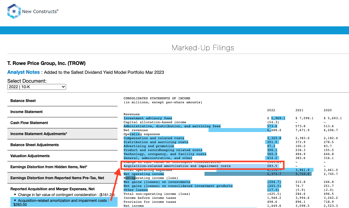This screenshot has height=208, width=349.
Task: Click Compensation and related costs label
Action: (154, 138)
